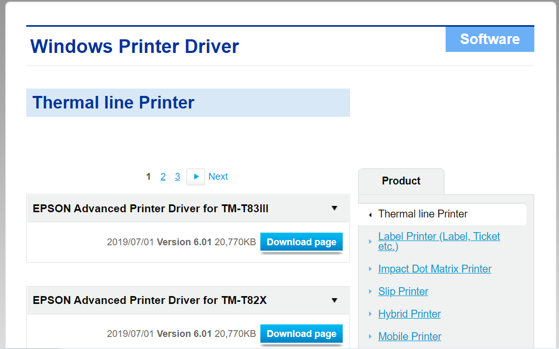Click EPSON Advanced Printer Driver for TM-T82X title

tap(150, 300)
